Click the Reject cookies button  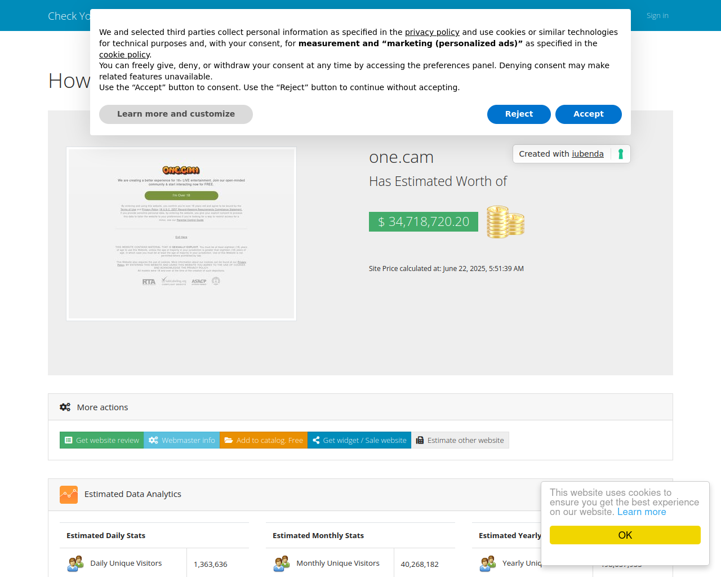tap(519, 114)
